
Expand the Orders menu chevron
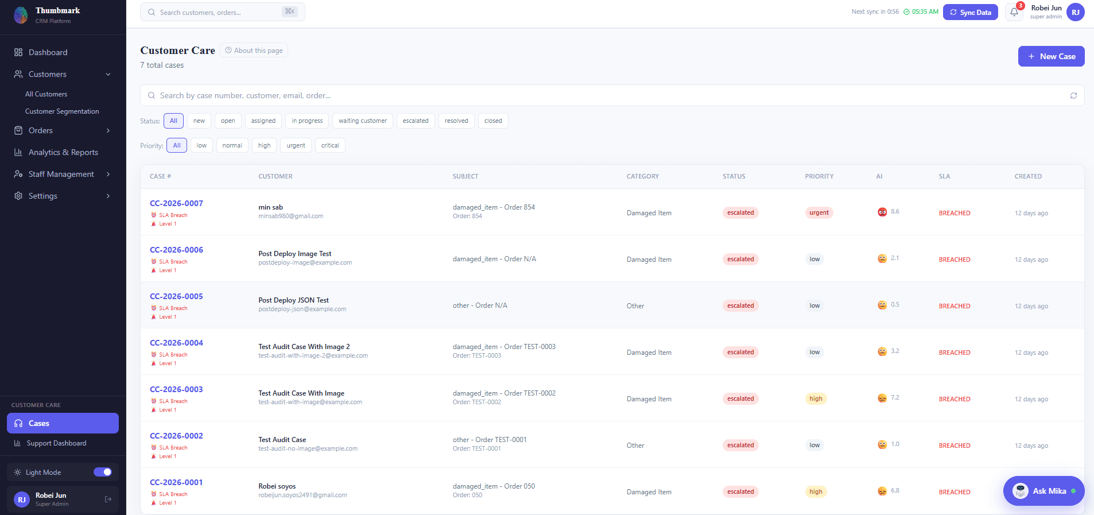[108, 130]
